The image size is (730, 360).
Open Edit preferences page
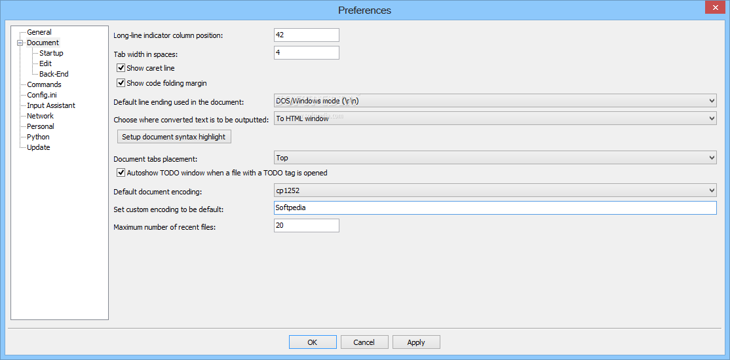tap(46, 63)
